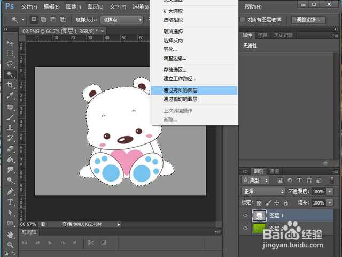Toggle lock position icon
The height and width of the screenshot is (257, 342).
(x=277, y=203)
